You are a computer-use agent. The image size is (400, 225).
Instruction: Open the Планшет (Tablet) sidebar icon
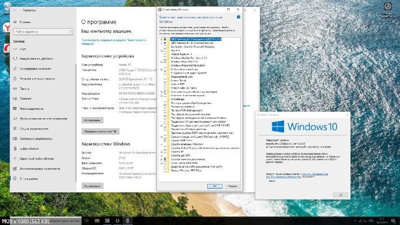(x=15, y=98)
